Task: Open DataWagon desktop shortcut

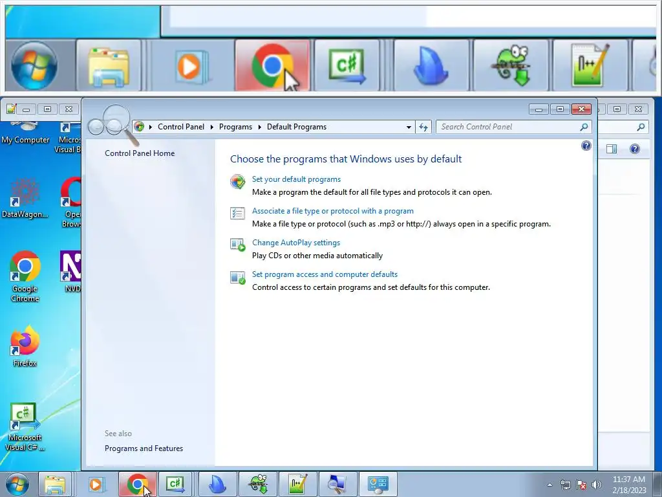Action: pyautogui.click(x=25, y=199)
